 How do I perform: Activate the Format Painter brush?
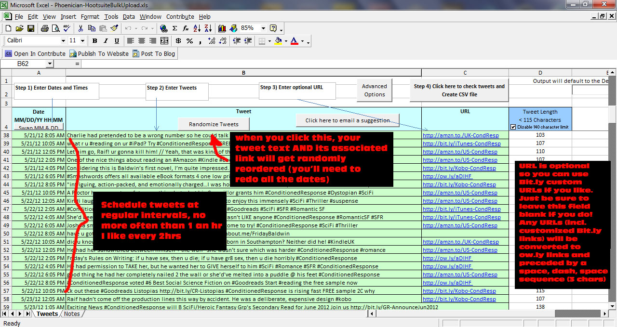114,28
